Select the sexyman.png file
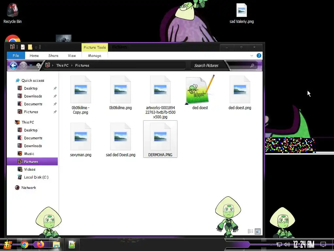 pyautogui.click(x=81, y=140)
